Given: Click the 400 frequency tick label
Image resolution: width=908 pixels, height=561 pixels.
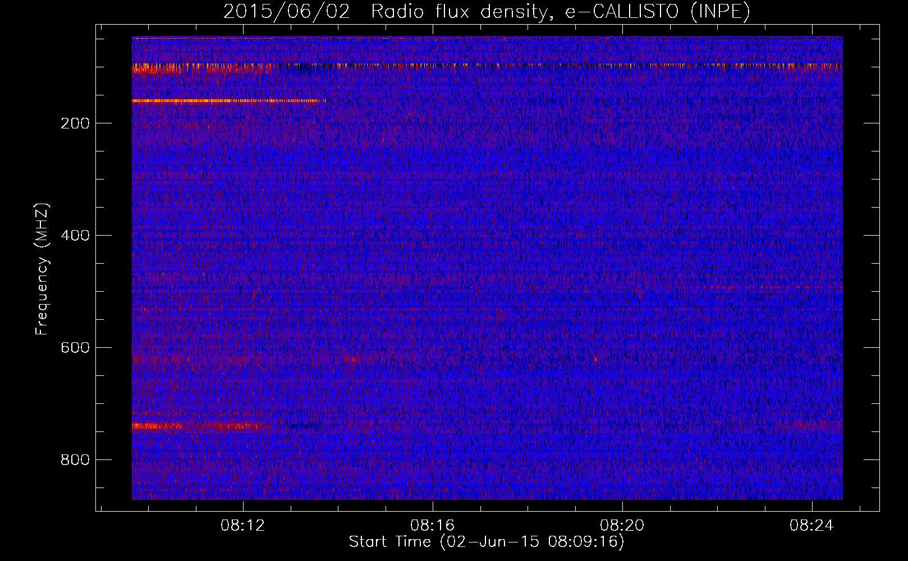Looking at the screenshot, I should point(75,236).
